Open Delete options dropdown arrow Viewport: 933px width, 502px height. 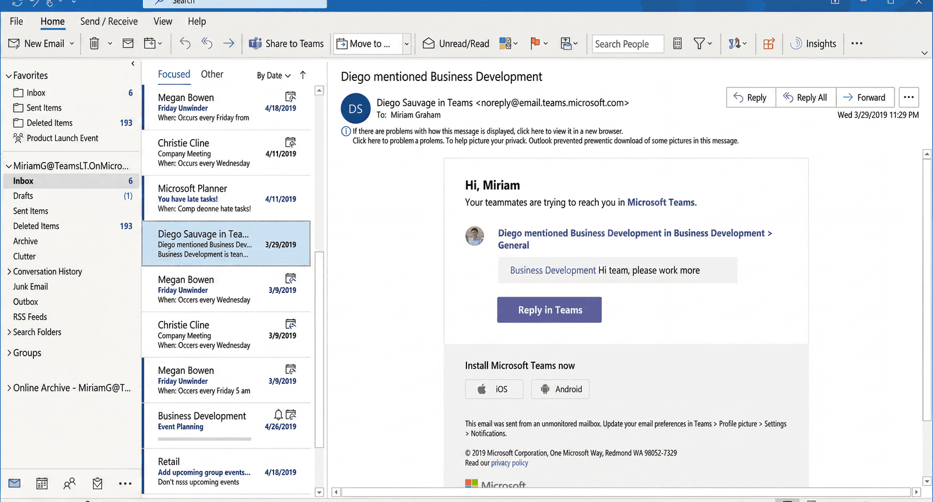click(110, 44)
